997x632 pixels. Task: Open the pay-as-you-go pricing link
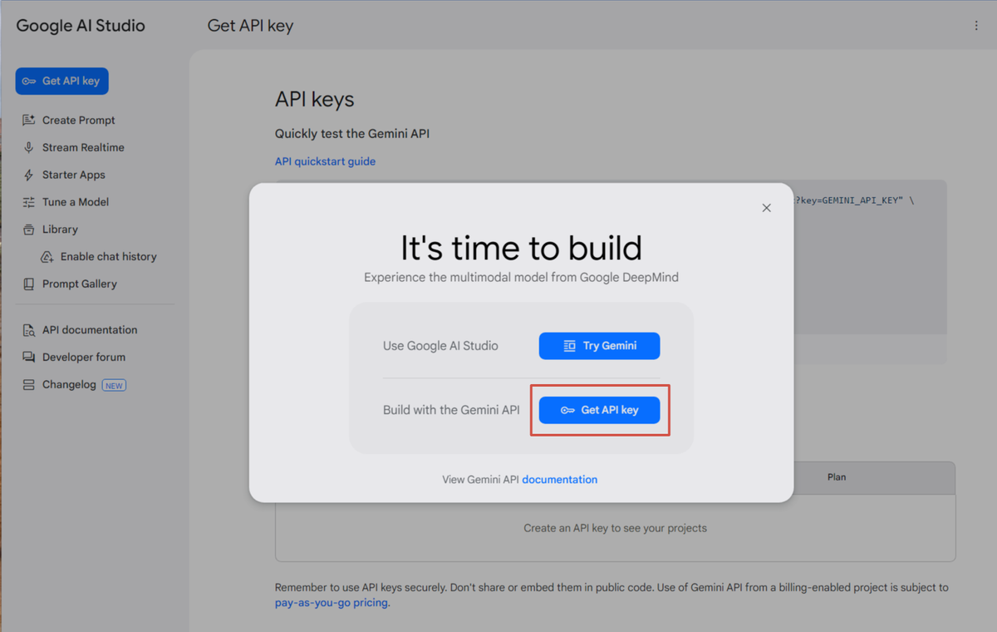click(332, 603)
